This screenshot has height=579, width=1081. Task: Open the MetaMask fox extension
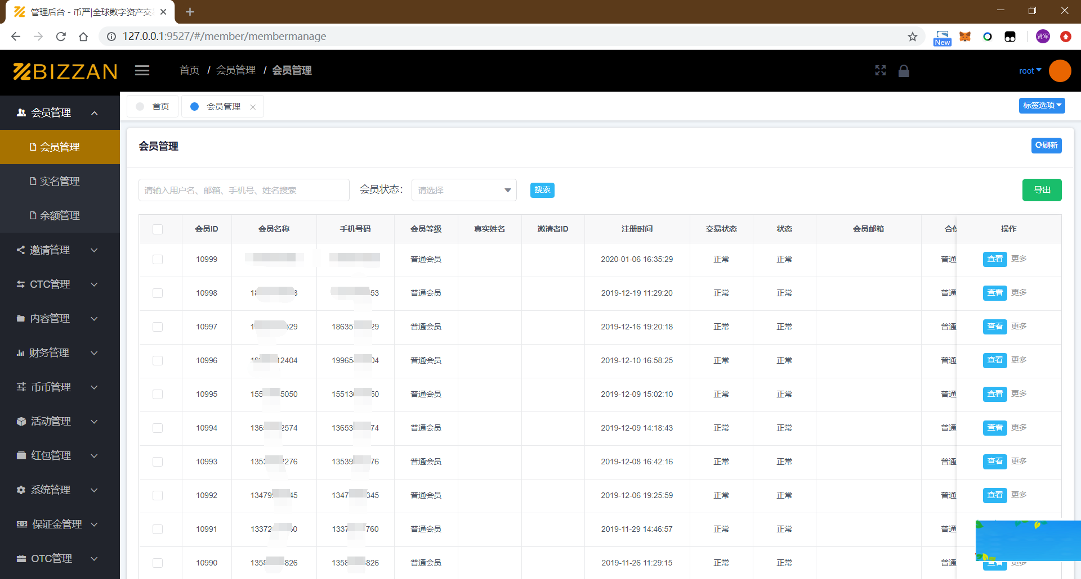pos(965,37)
